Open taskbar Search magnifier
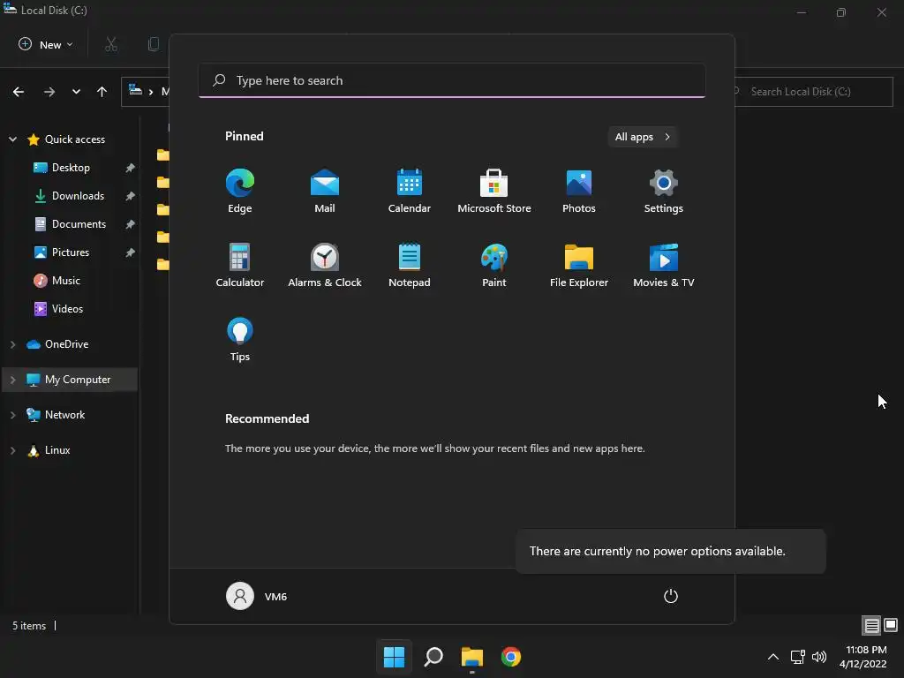 (x=433, y=657)
